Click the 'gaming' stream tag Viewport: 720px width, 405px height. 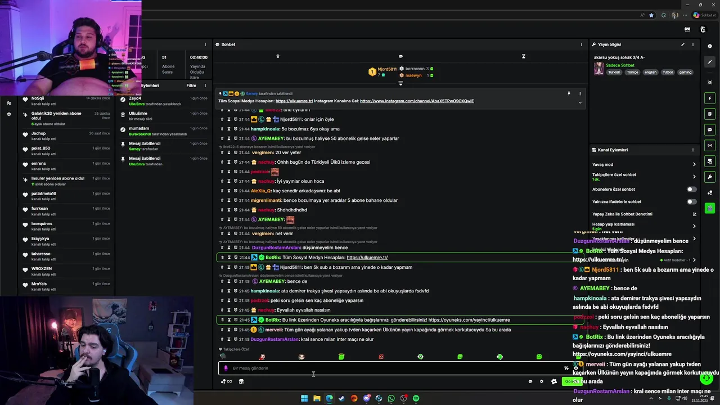pyautogui.click(x=685, y=72)
